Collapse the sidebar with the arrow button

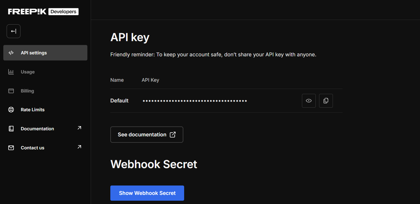coord(13,31)
